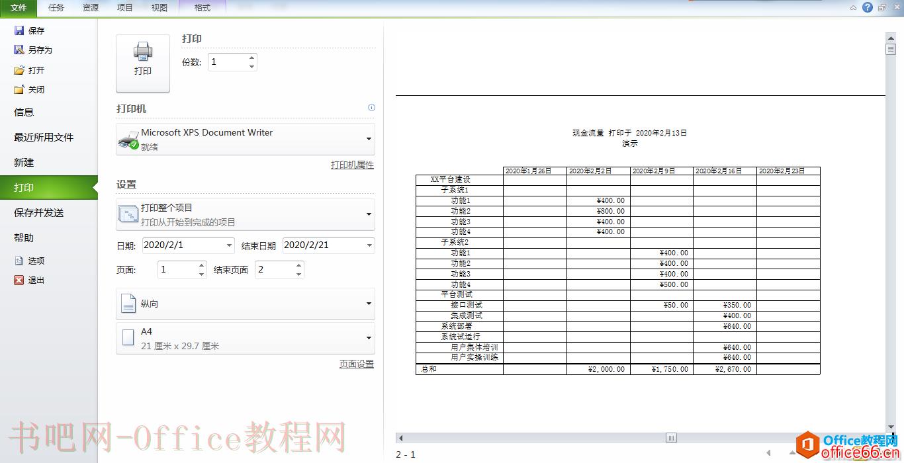The width and height of the screenshot is (904, 463).
Task: Decrease the copies (份数) count
Action: (x=251, y=66)
